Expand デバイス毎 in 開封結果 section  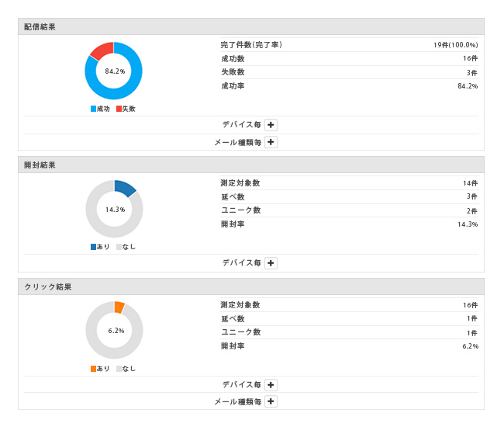click(271, 263)
